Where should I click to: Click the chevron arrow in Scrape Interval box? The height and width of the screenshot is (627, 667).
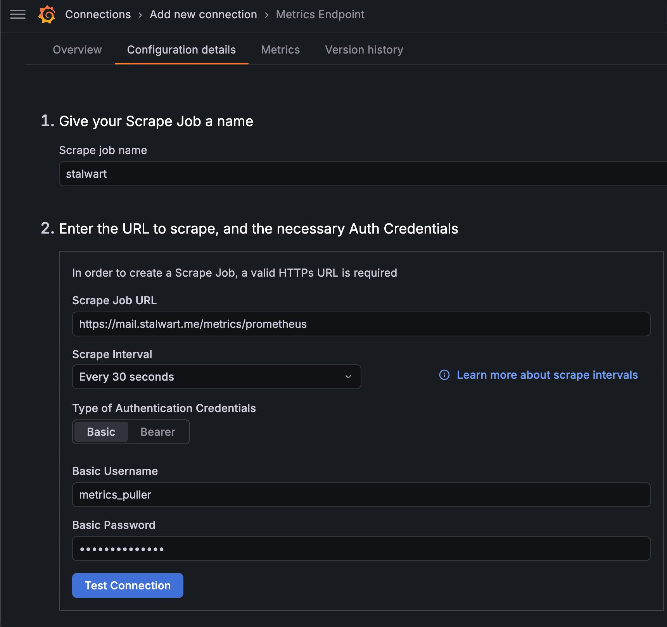(x=348, y=377)
